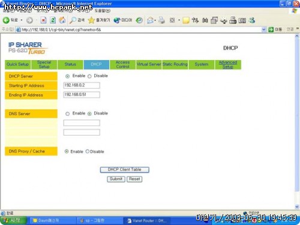Print the page with the printer icon
Image resolution: width=300 pixels, height=225 pixels.
162,20
